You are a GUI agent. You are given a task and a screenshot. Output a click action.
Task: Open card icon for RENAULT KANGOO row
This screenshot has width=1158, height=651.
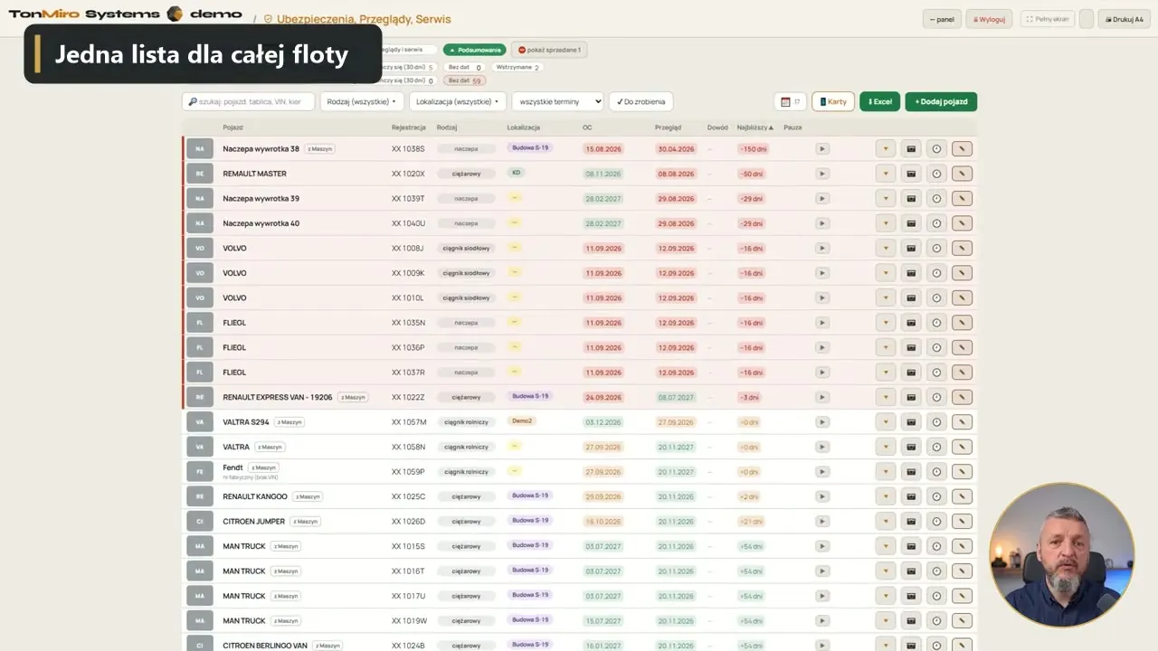click(x=911, y=497)
